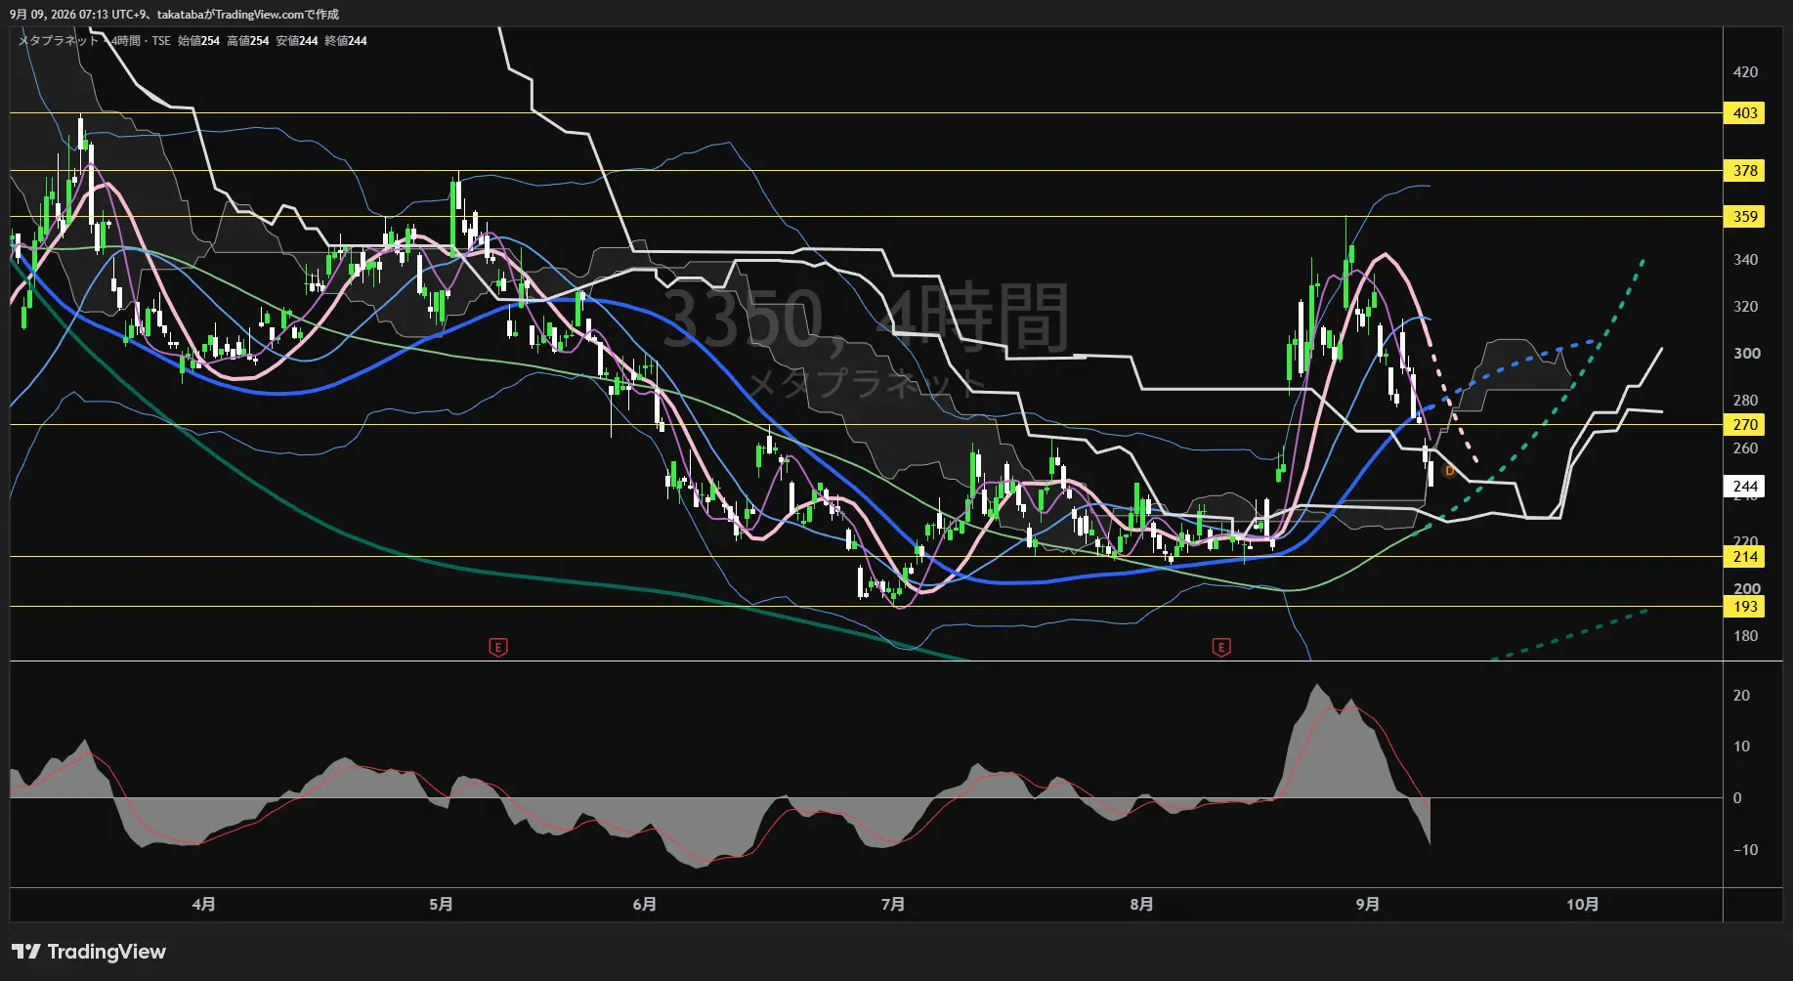Select the yellow 403 price label

1745,113
